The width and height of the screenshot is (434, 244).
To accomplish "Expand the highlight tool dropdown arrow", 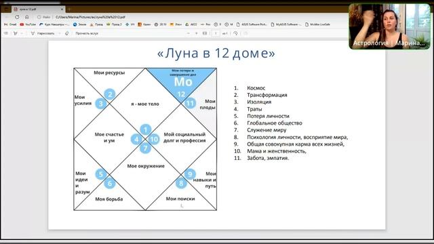I will pyautogui.click(x=22, y=33).
